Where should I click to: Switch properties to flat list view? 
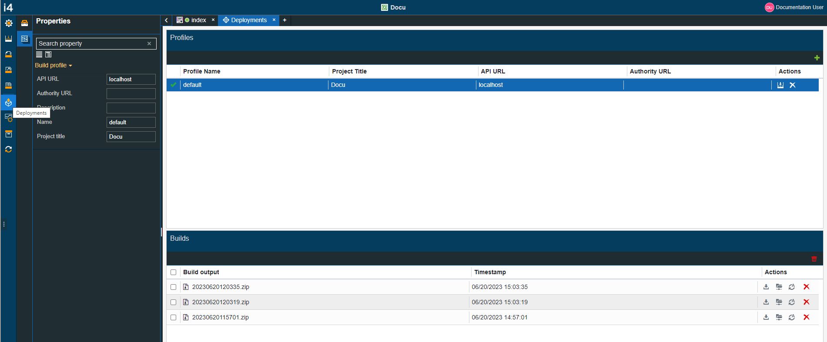39,54
